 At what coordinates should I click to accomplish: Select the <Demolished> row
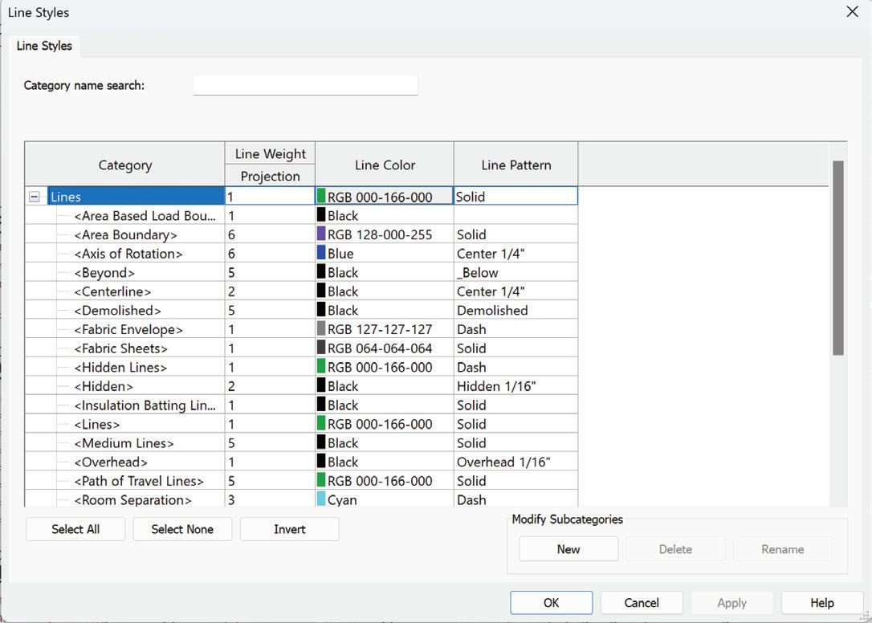point(118,310)
